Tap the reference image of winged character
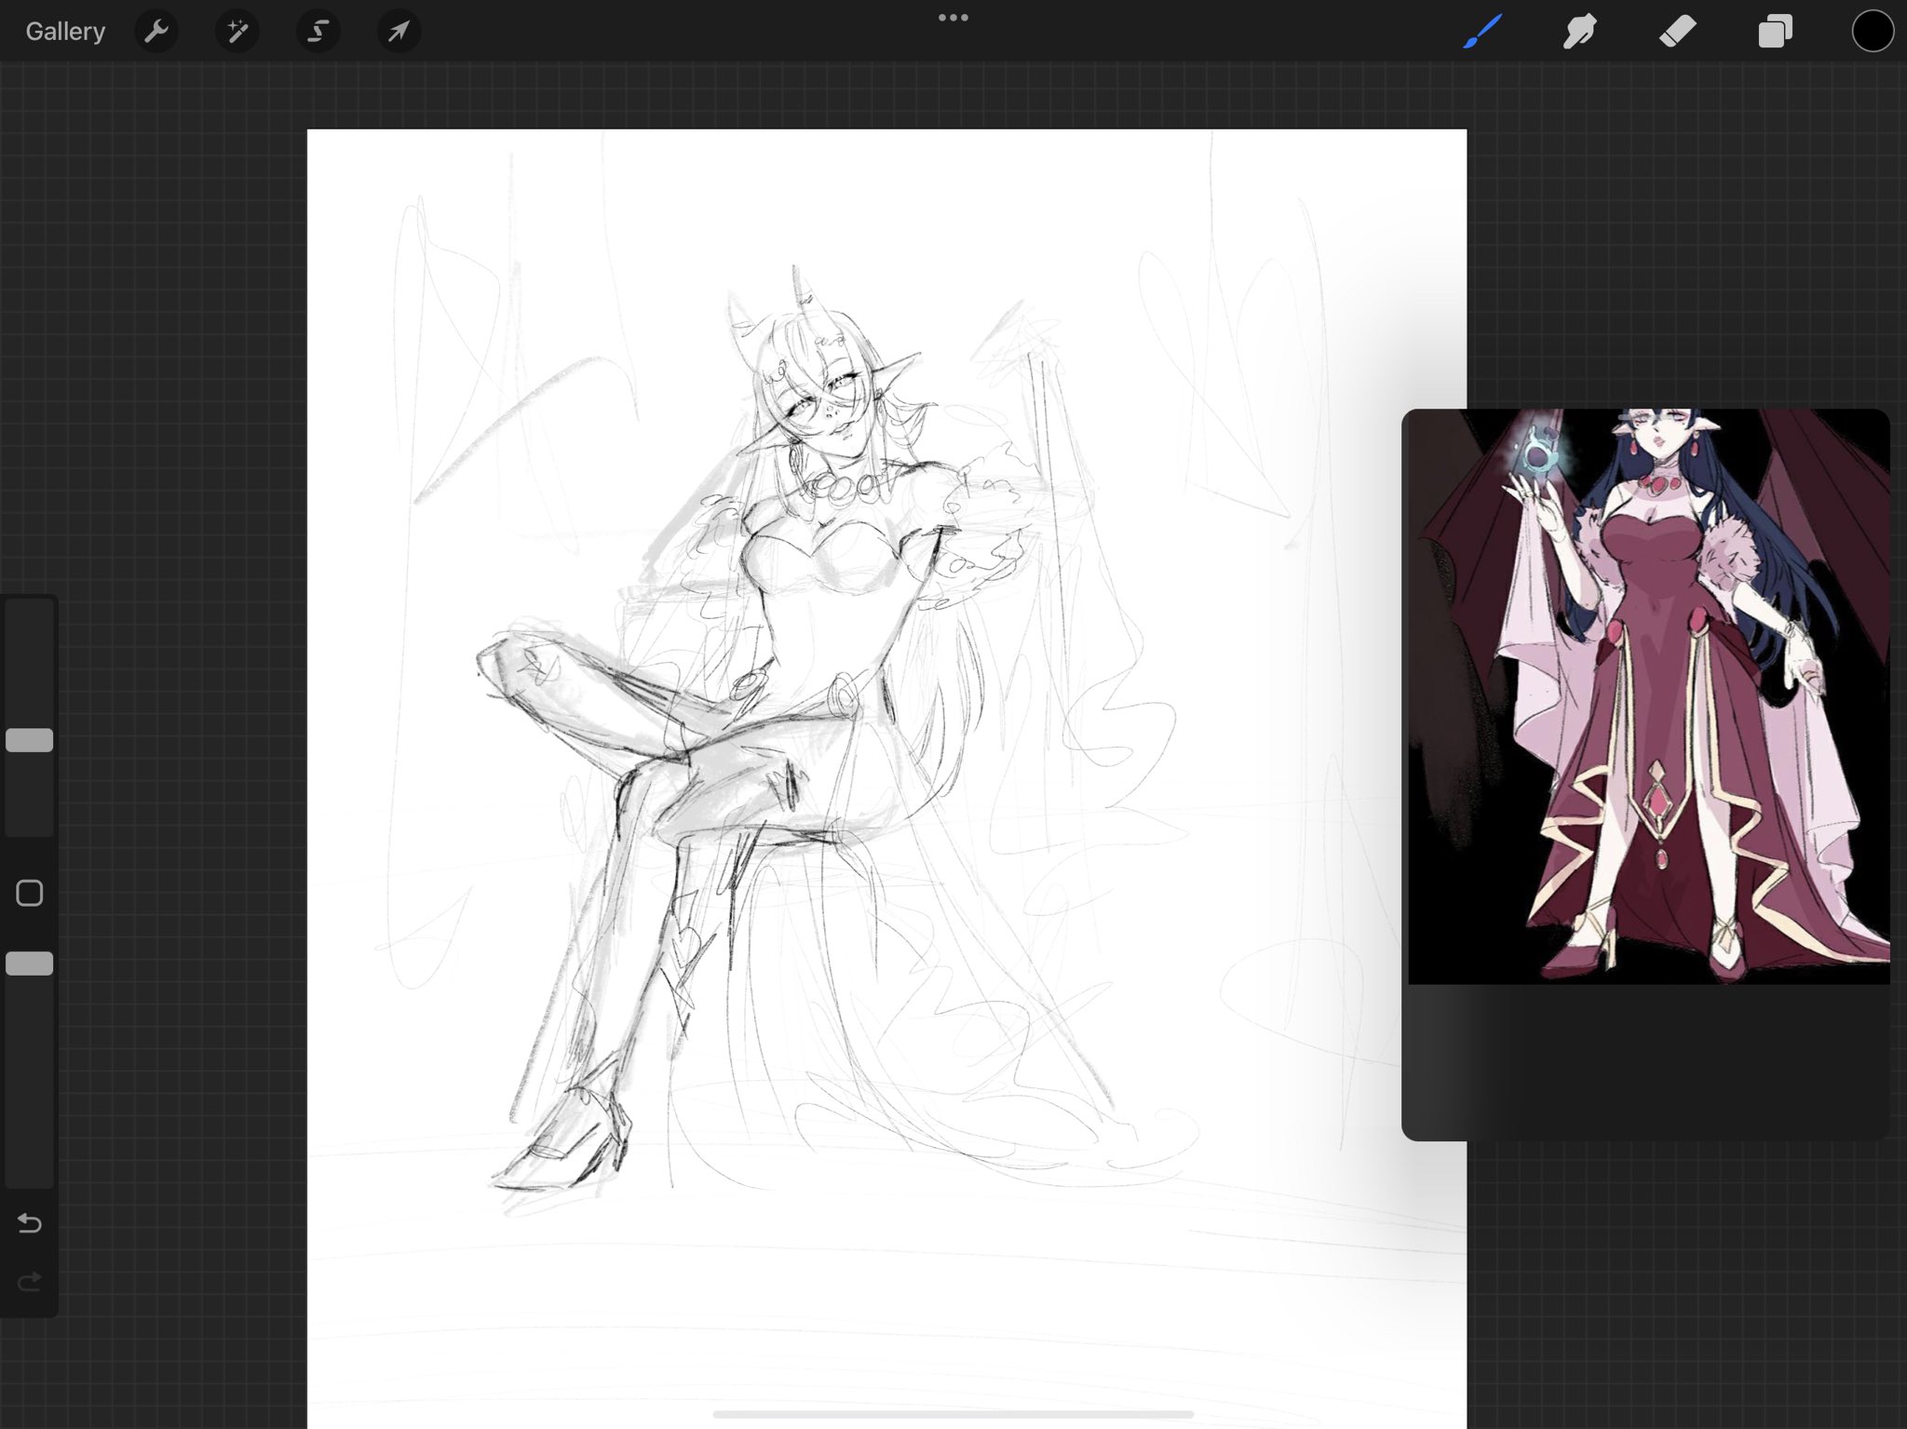This screenshot has height=1429, width=1907. tap(1648, 696)
